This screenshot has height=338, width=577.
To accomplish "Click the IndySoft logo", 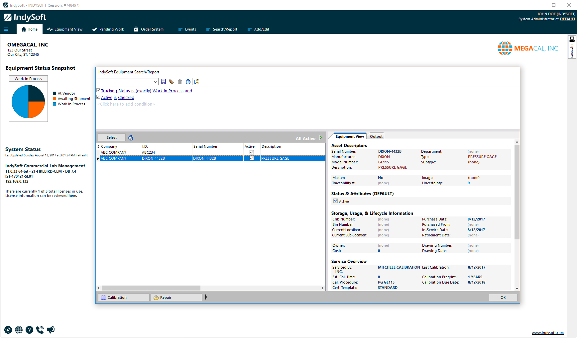I will click(x=25, y=17).
